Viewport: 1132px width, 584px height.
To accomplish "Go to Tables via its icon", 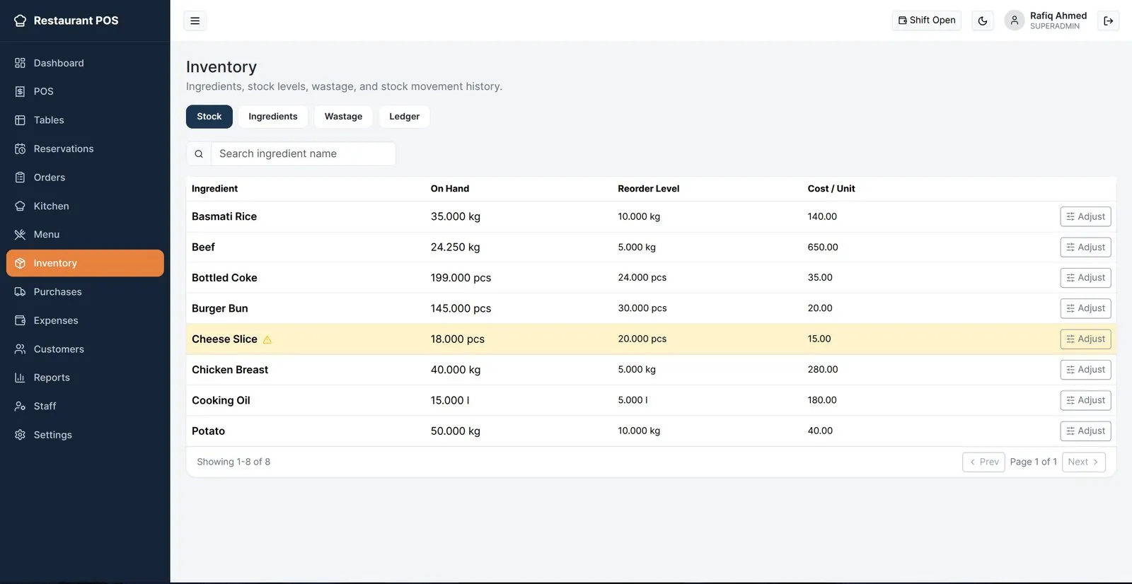I will point(20,120).
